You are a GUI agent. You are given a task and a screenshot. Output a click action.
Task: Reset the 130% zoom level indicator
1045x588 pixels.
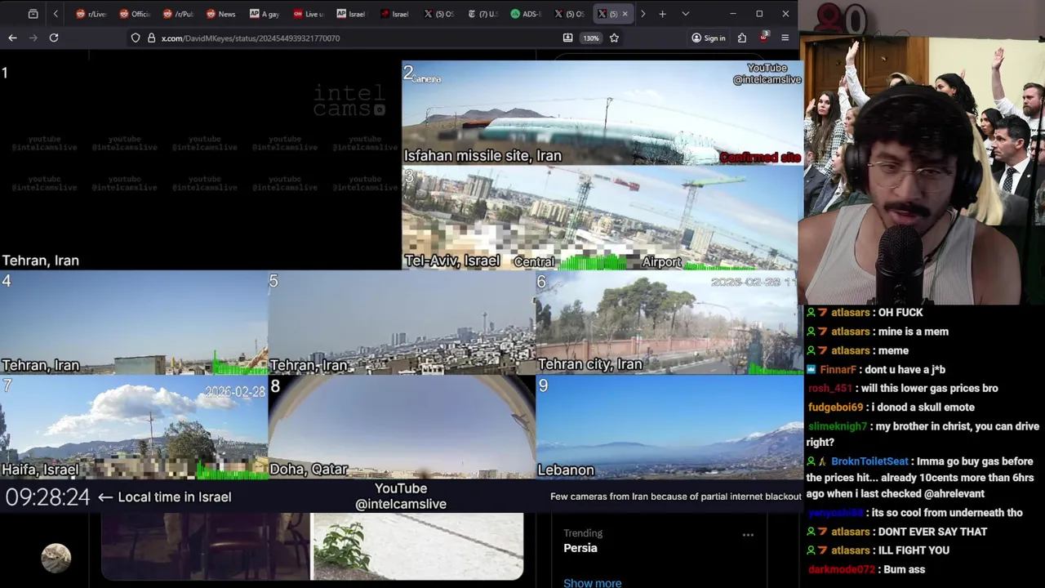591,38
